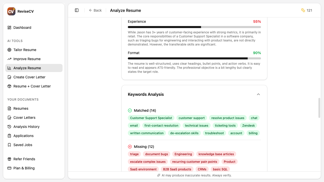Open the Saved Jobs list
This screenshot has width=324, height=182.
click(x=23, y=145)
